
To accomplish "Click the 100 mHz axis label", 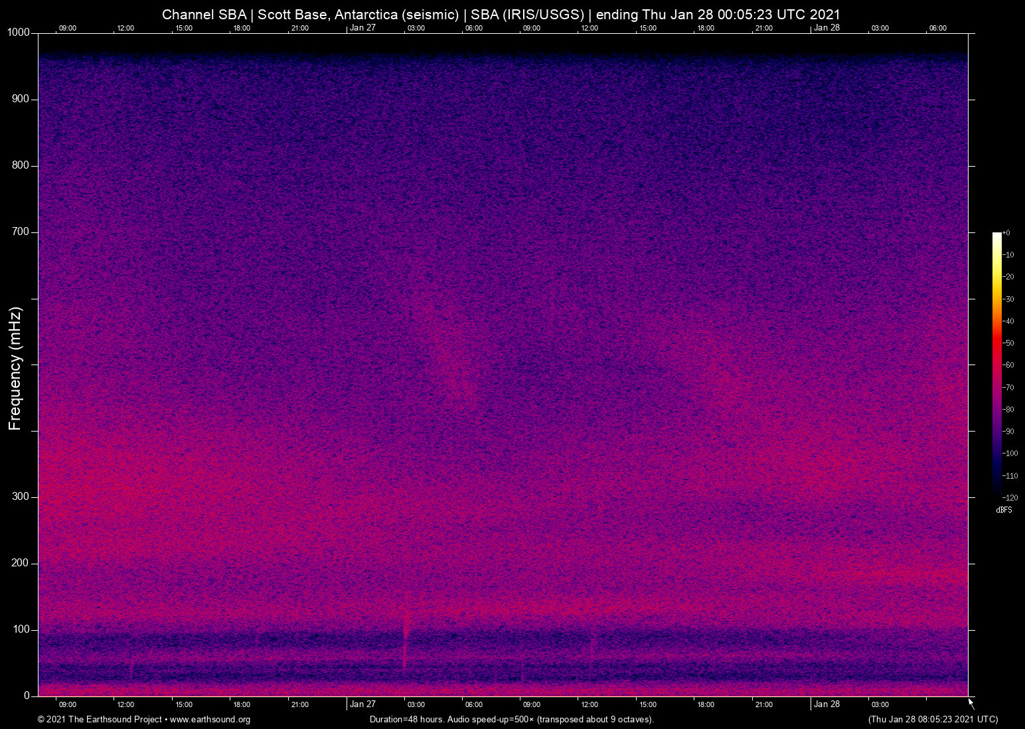I will click(21, 629).
